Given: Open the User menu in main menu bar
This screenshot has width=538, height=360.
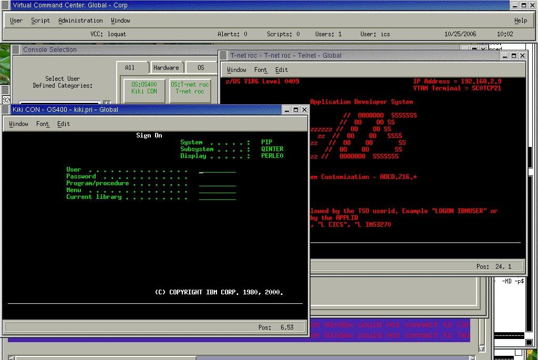Looking at the screenshot, I should click(x=16, y=20).
